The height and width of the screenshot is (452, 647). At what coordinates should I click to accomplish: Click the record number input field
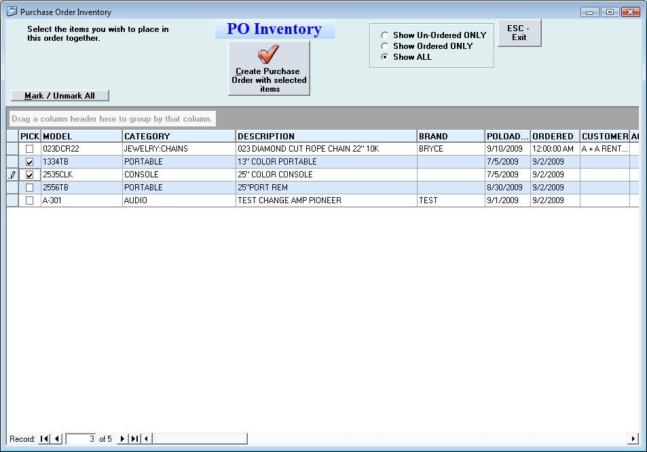click(81, 439)
